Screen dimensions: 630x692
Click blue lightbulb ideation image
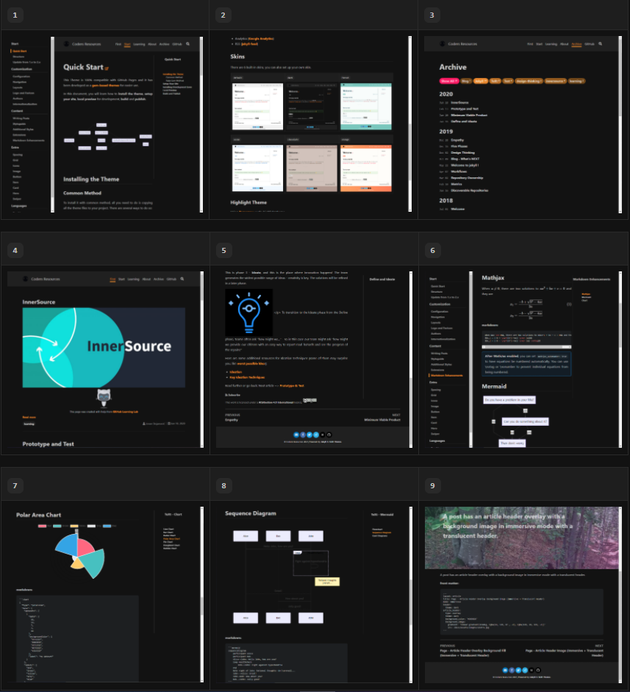click(x=248, y=313)
